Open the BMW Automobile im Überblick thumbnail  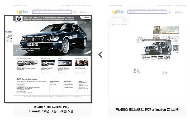tap(27, 63)
